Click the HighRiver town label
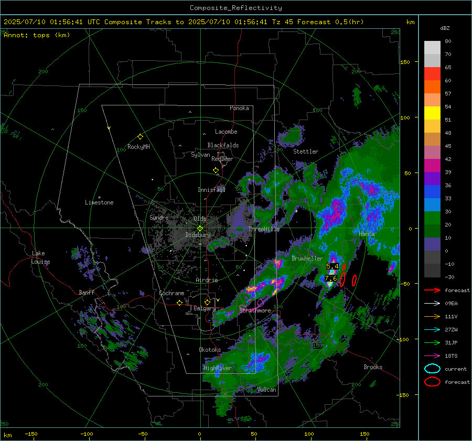Viewport: 472px width, 441px height. pos(218,368)
